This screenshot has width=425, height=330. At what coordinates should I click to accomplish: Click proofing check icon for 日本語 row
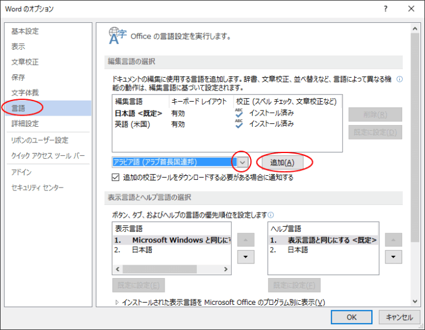click(239, 113)
